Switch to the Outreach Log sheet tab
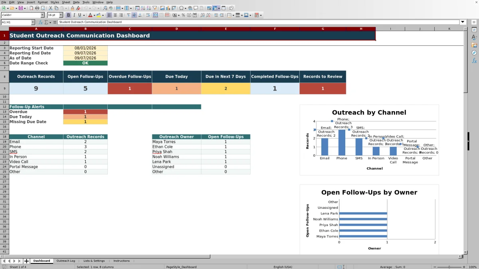 tap(66, 261)
